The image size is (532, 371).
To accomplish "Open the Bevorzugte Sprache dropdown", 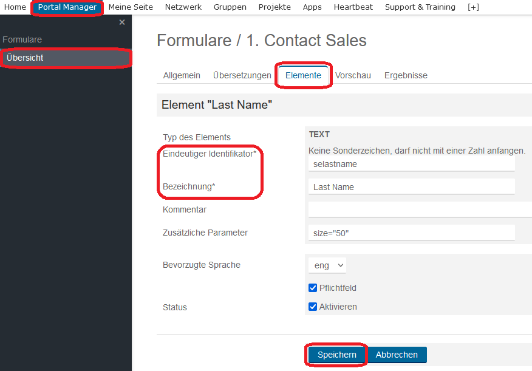I will [327, 265].
